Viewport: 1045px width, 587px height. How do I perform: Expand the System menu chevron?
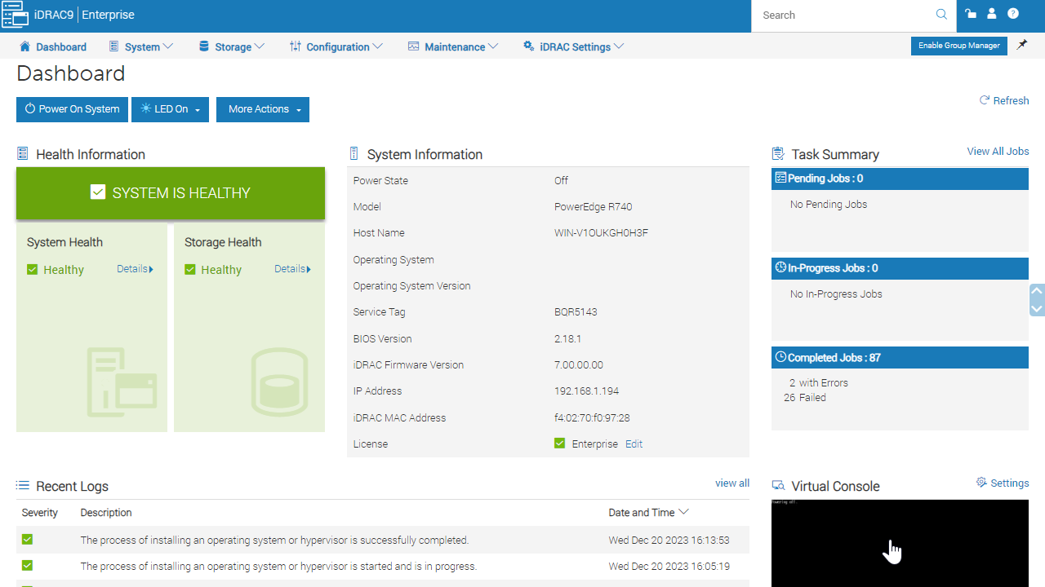point(168,46)
